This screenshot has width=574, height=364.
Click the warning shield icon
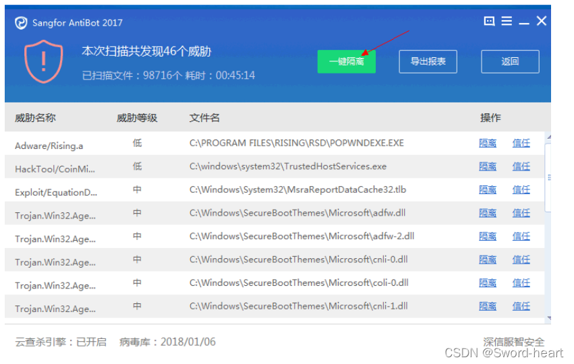coord(44,61)
